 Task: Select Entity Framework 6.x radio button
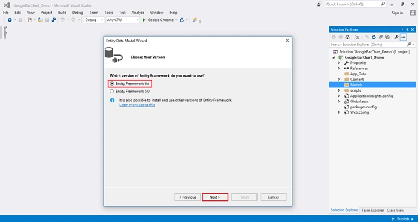(112, 84)
